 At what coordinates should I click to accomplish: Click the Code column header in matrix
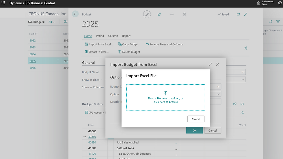point(91,125)
